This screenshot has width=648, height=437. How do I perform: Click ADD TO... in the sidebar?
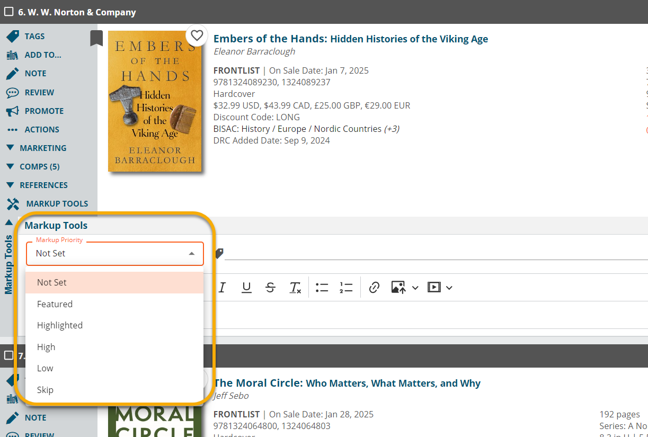(33, 55)
